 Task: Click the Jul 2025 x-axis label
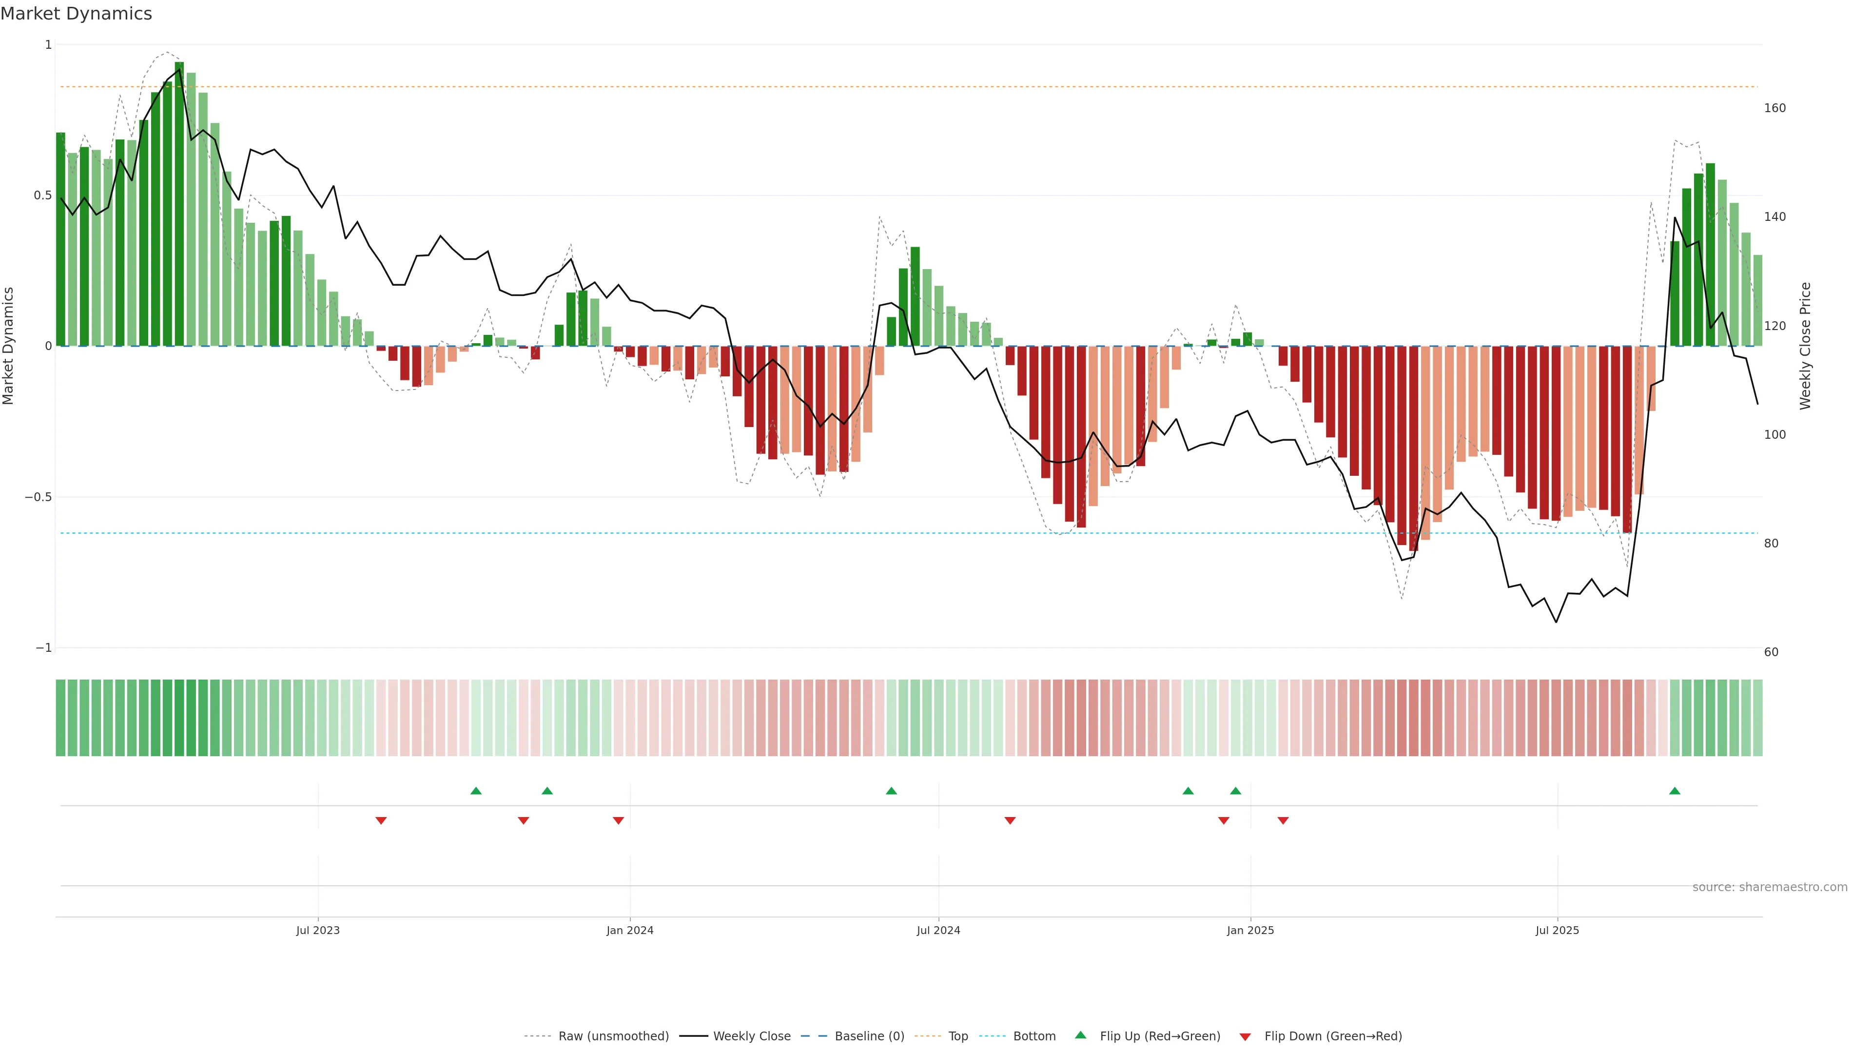tap(1557, 930)
